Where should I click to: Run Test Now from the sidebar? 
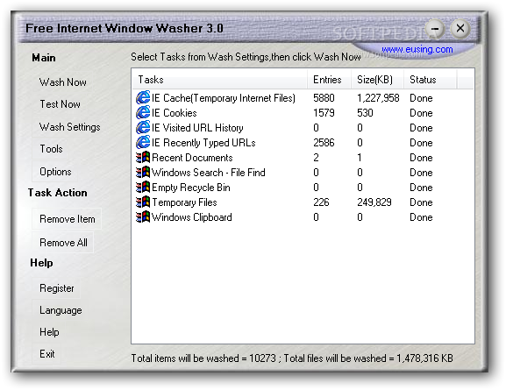60,104
